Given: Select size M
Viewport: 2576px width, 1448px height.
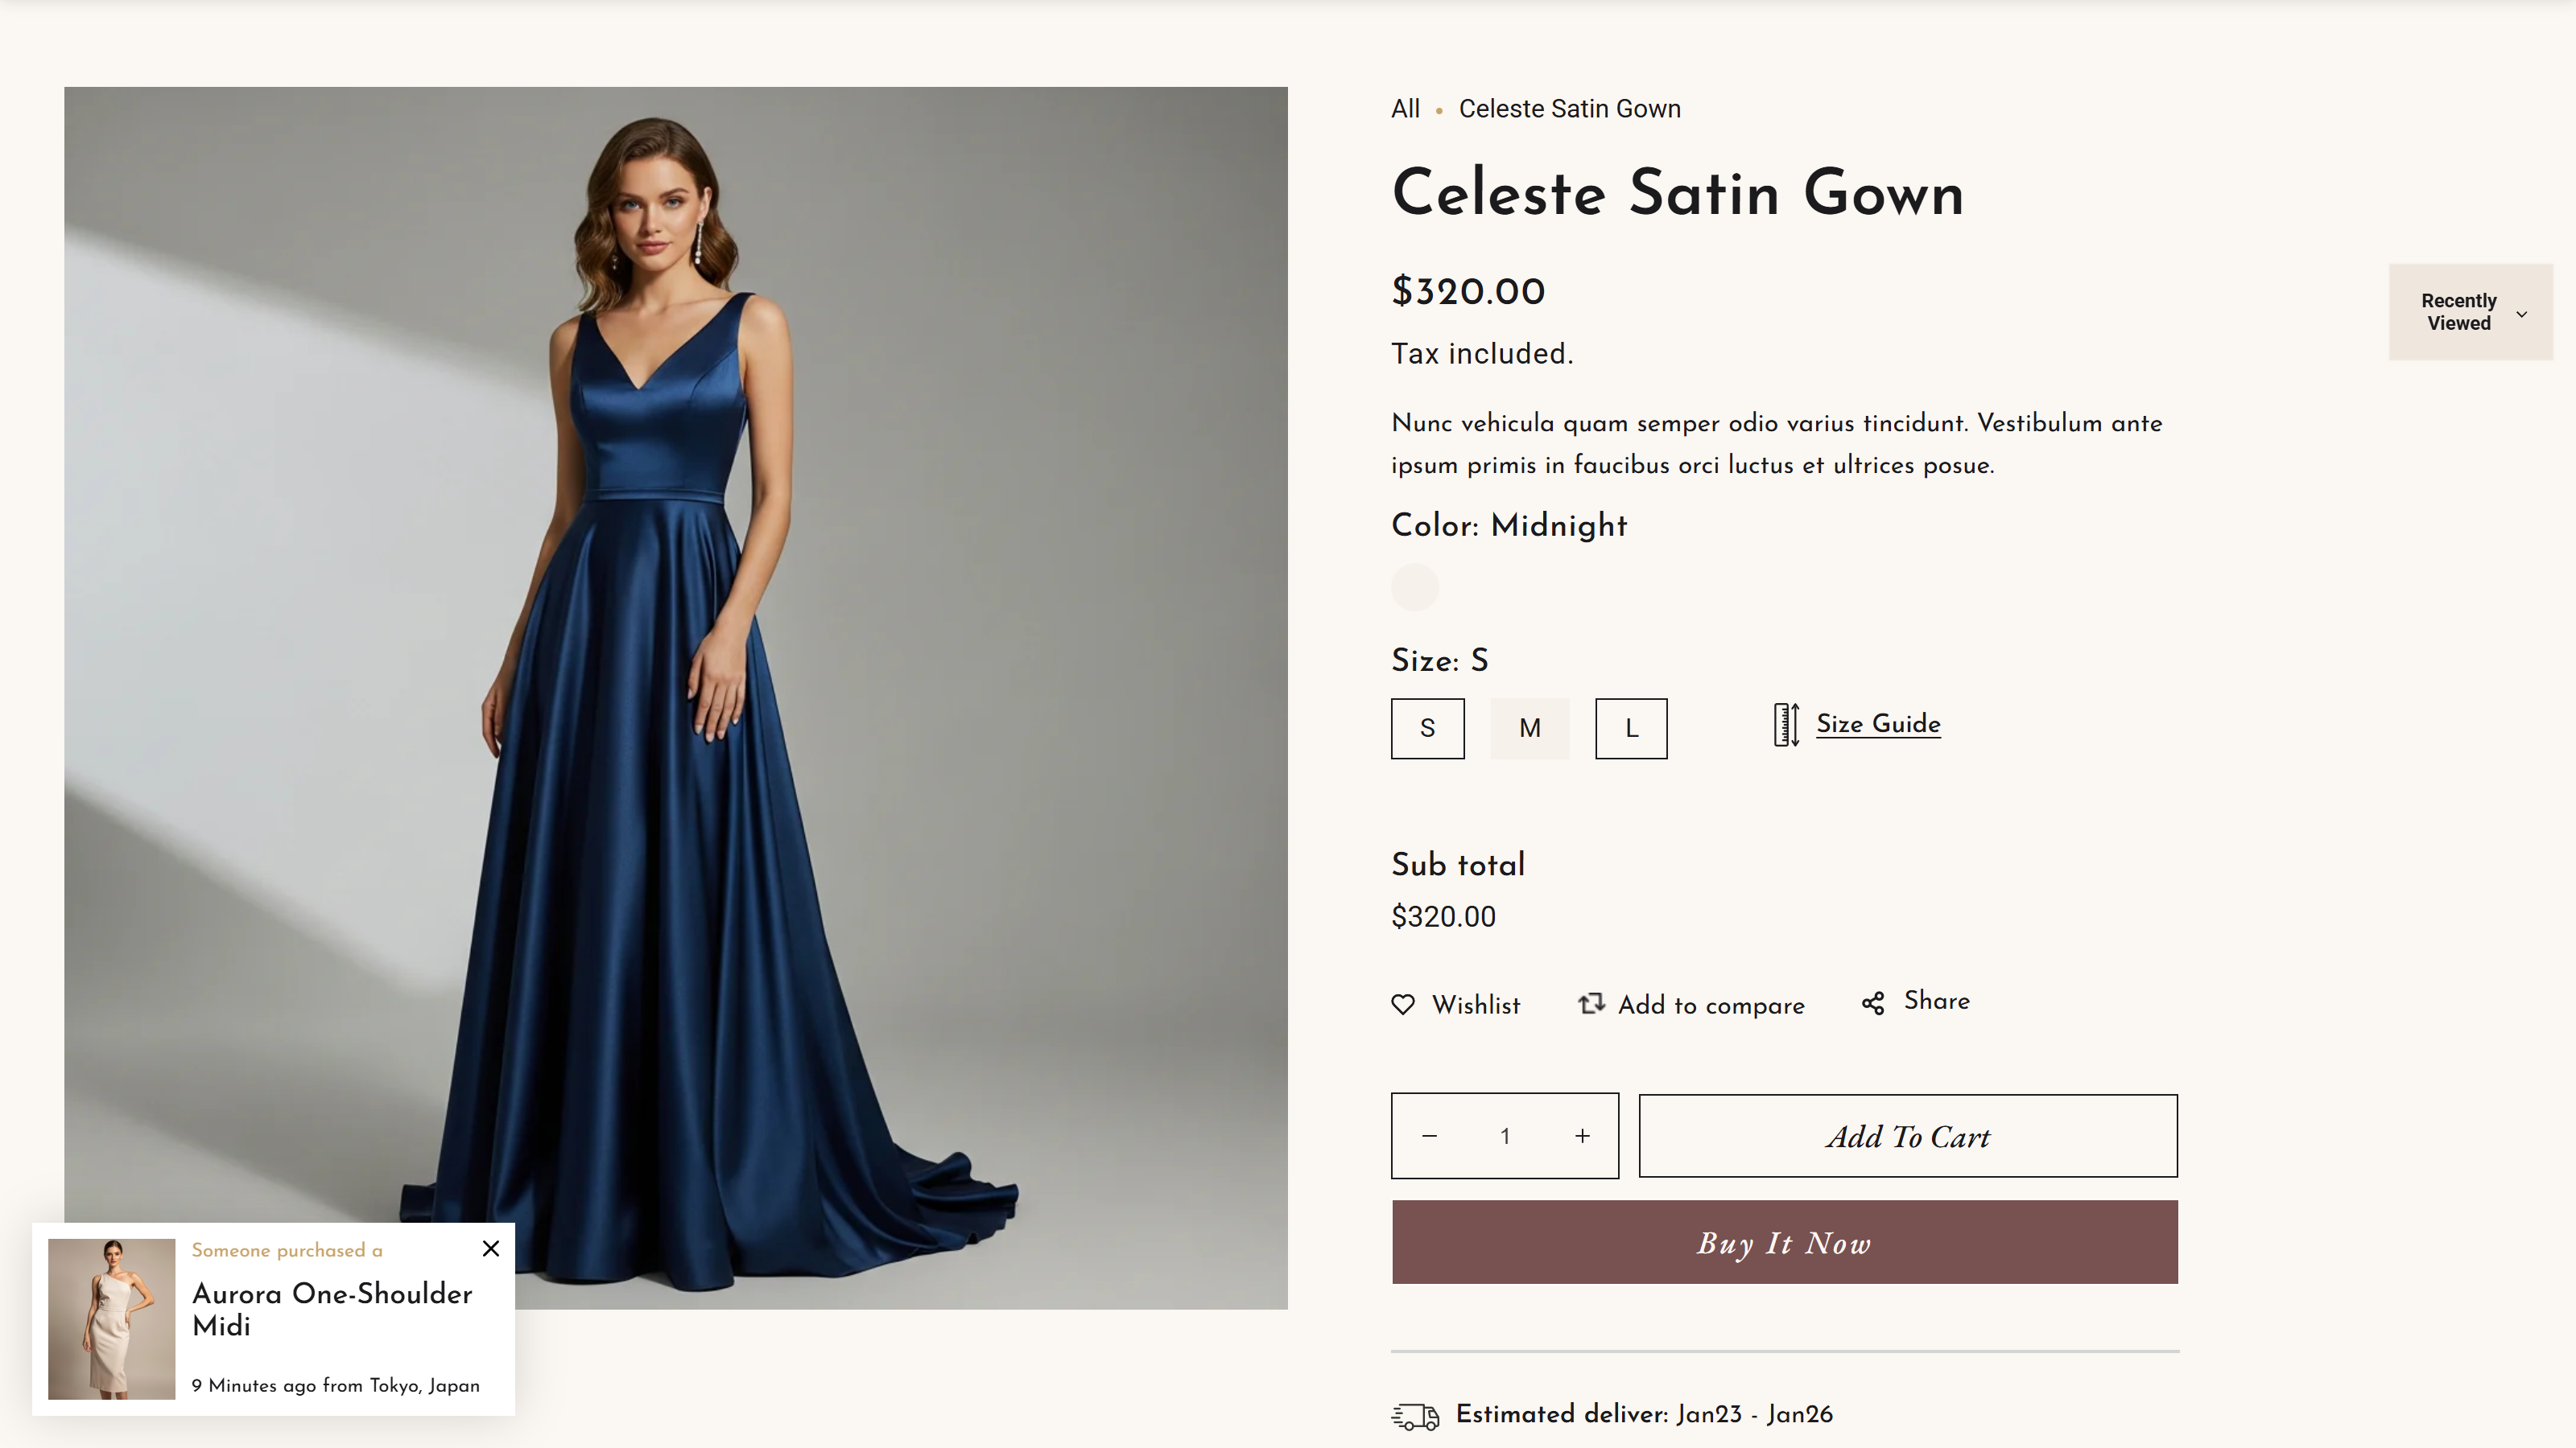Looking at the screenshot, I should click(1529, 727).
